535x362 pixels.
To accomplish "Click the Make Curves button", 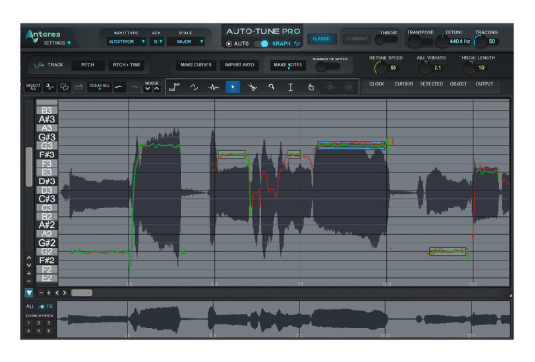I will point(196,65).
